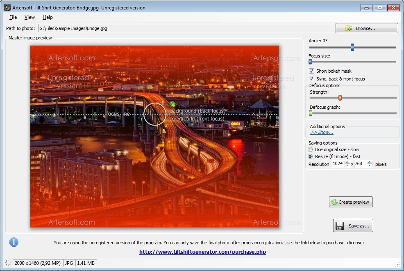Image resolution: width=404 pixels, height=271 pixels.
Task: Open the File menu
Action: [13, 17]
